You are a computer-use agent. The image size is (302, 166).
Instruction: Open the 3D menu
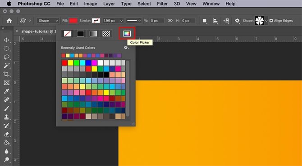[177, 4]
